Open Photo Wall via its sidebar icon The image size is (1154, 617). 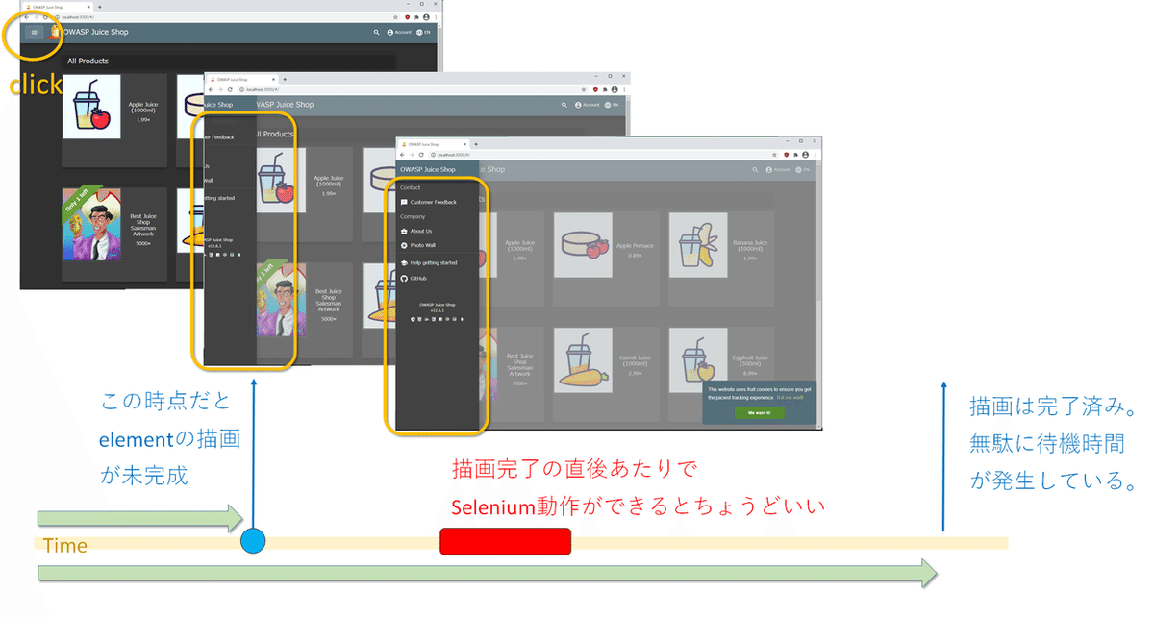click(x=404, y=245)
